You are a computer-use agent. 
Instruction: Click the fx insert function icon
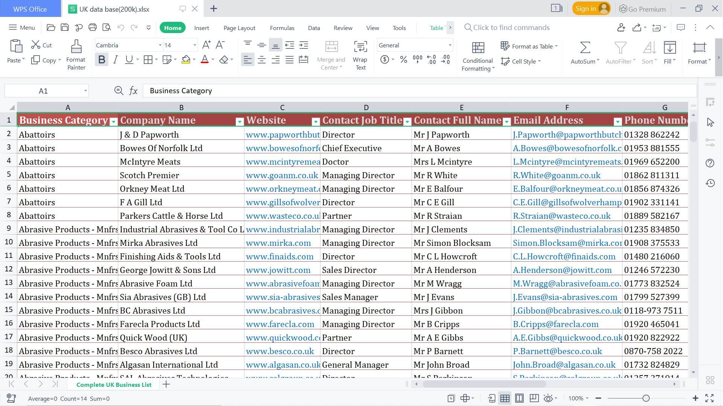(134, 90)
